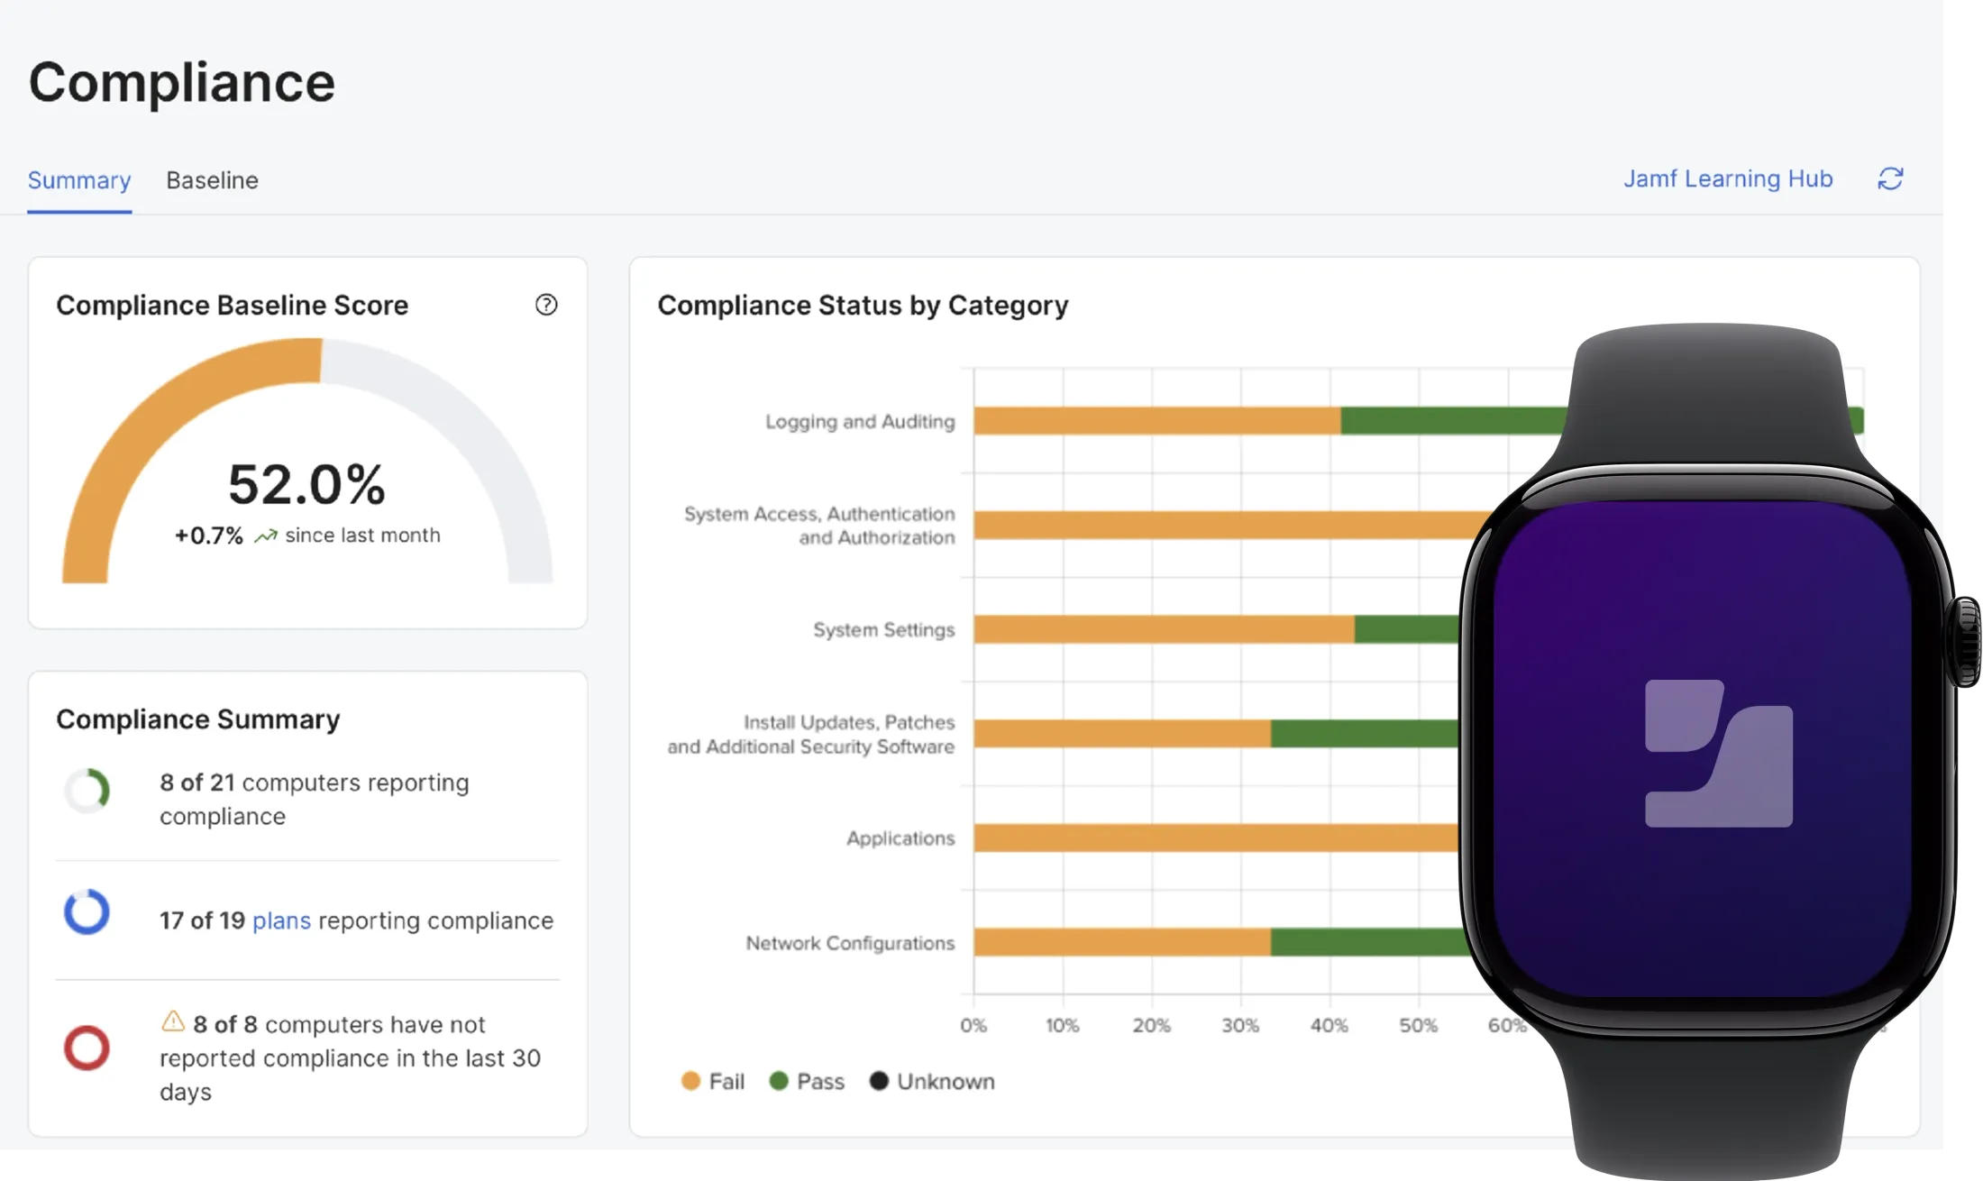
Task: Click the 'Compliance Status by Category' heading
Action: 863,306
